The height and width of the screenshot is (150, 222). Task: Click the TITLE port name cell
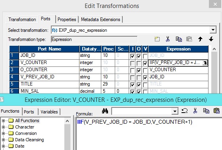(49, 84)
